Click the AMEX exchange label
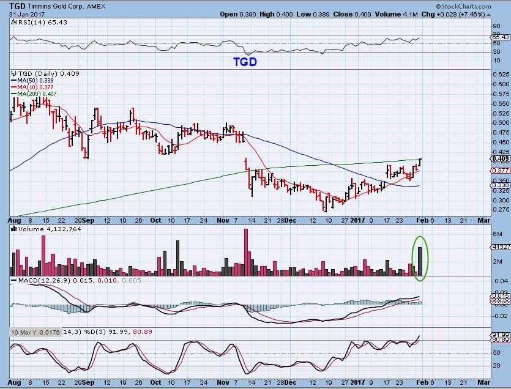The height and width of the screenshot is (389, 511). coord(96,7)
